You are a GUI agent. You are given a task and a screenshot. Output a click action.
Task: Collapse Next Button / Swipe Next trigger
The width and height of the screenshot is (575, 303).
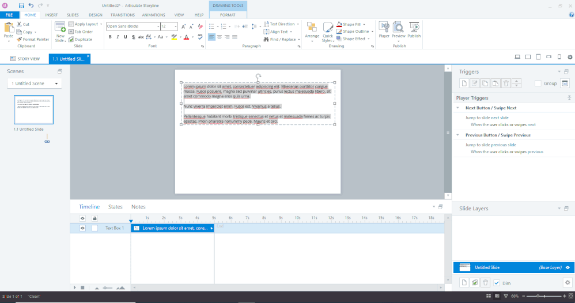(x=457, y=108)
